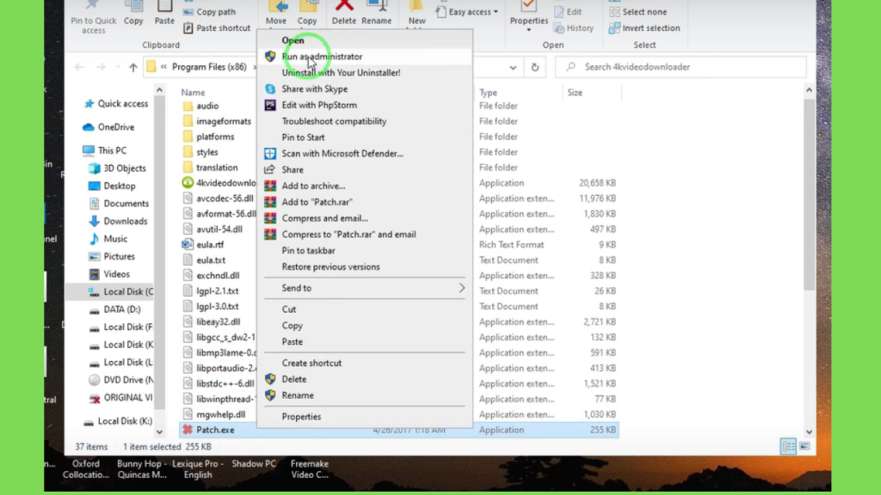
Task: Click WinRAR icon beside Add to archive...
Action: click(x=270, y=186)
